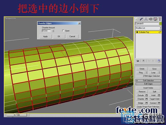Click the Ring shift spinner
The width and height of the screenshot is (166, 125).
[x=147, y=72]
